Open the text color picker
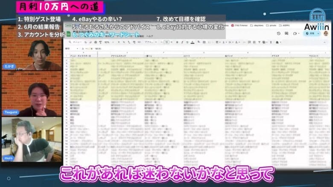 (x=193, y=42)
